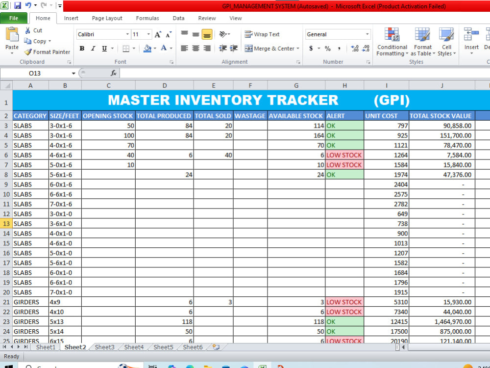Increase font size with the large A

(x=158, y=34)
